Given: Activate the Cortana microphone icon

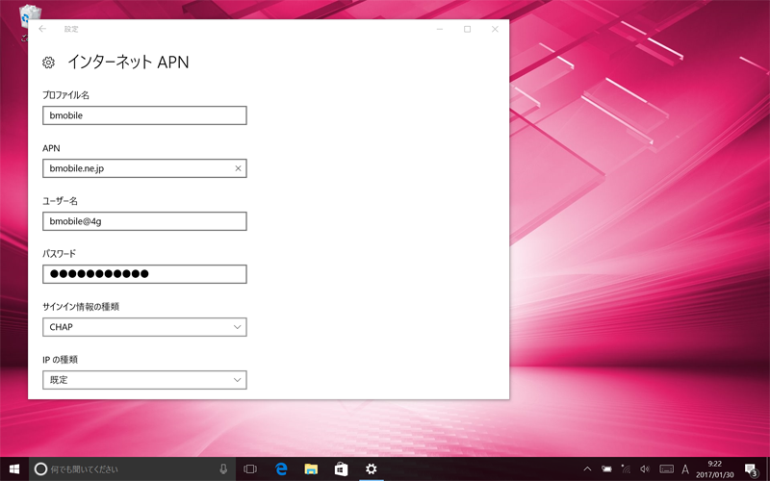Looking at the screenshot, I should tap(223, 469).
